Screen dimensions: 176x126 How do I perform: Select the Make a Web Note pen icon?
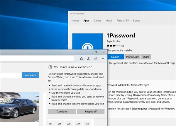[x=89, y=59]
